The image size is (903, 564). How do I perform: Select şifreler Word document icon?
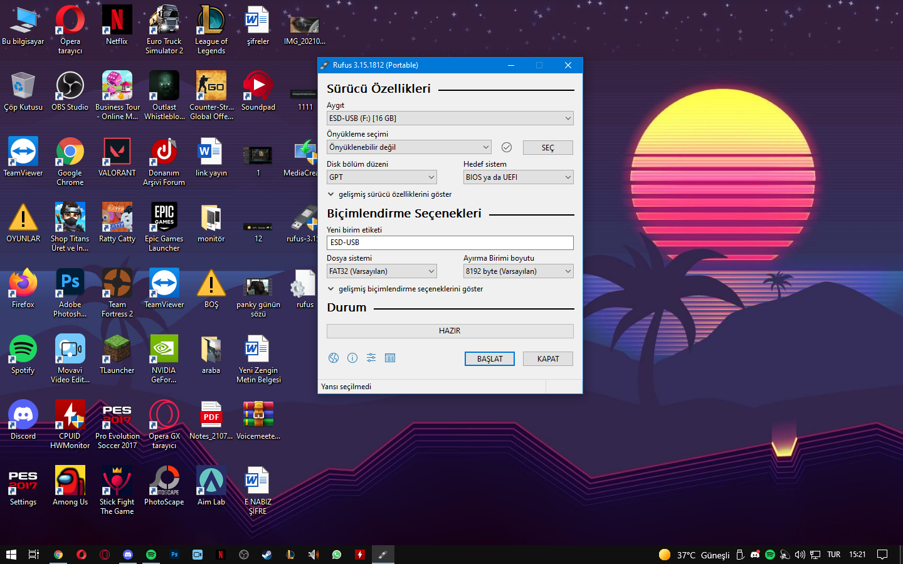click(258, 26)
